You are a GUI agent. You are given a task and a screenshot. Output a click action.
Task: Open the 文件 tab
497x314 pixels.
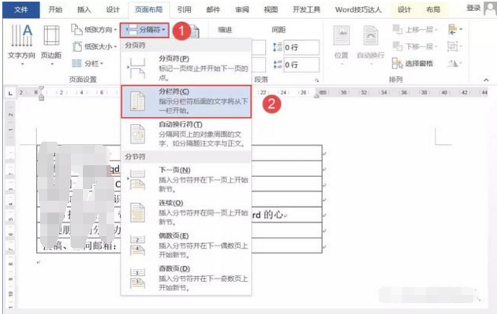[21, 9]
